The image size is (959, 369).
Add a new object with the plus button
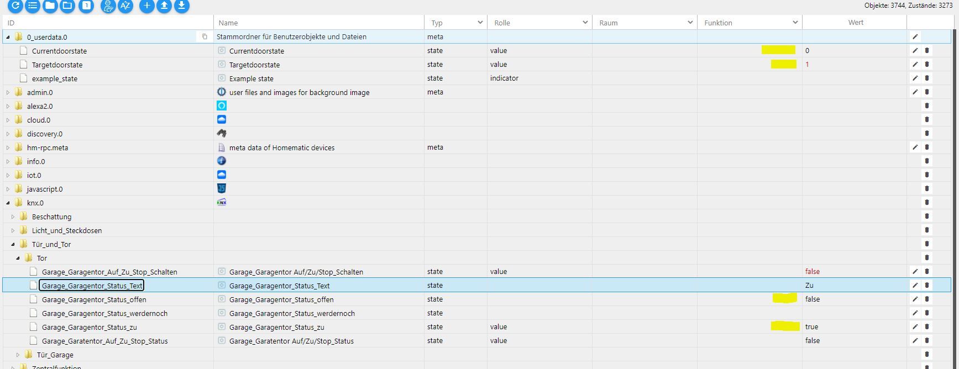pyautogui.click(x=146, y=6)
